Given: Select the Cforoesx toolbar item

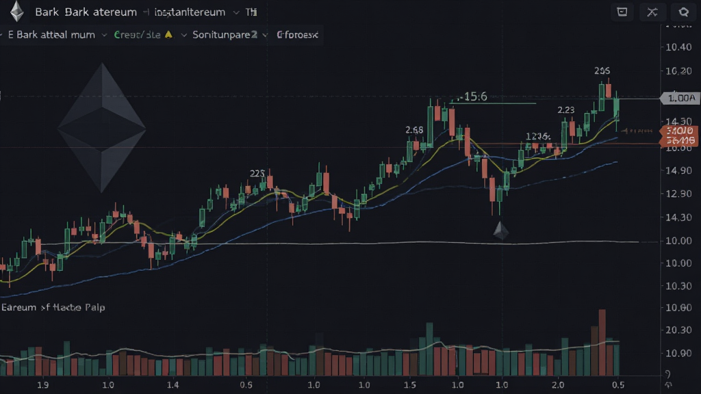Looking at the screenshot, I should click(x=297, y=35).
